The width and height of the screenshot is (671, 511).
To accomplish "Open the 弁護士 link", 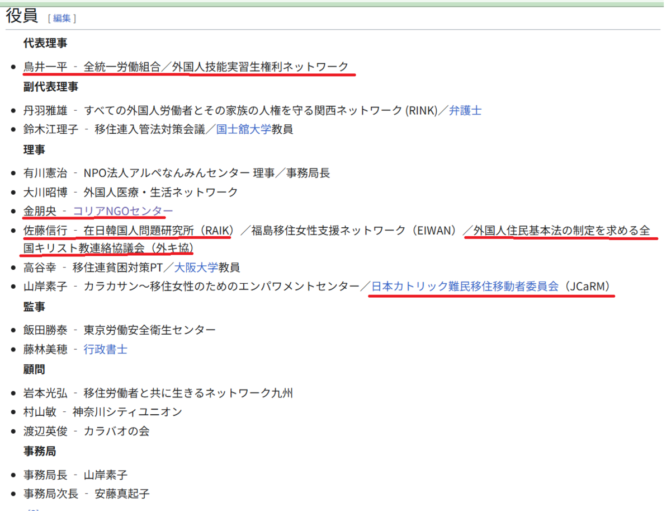I will click(465, 110).
